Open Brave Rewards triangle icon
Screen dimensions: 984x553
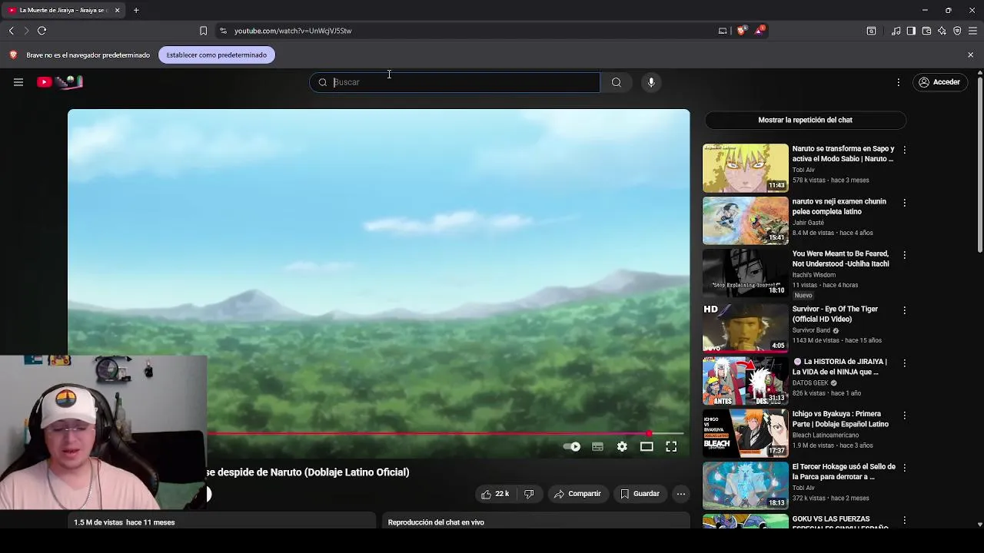coord(760,31)
